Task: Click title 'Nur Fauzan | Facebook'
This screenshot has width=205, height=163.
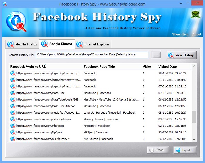Action: coord(98,139)
